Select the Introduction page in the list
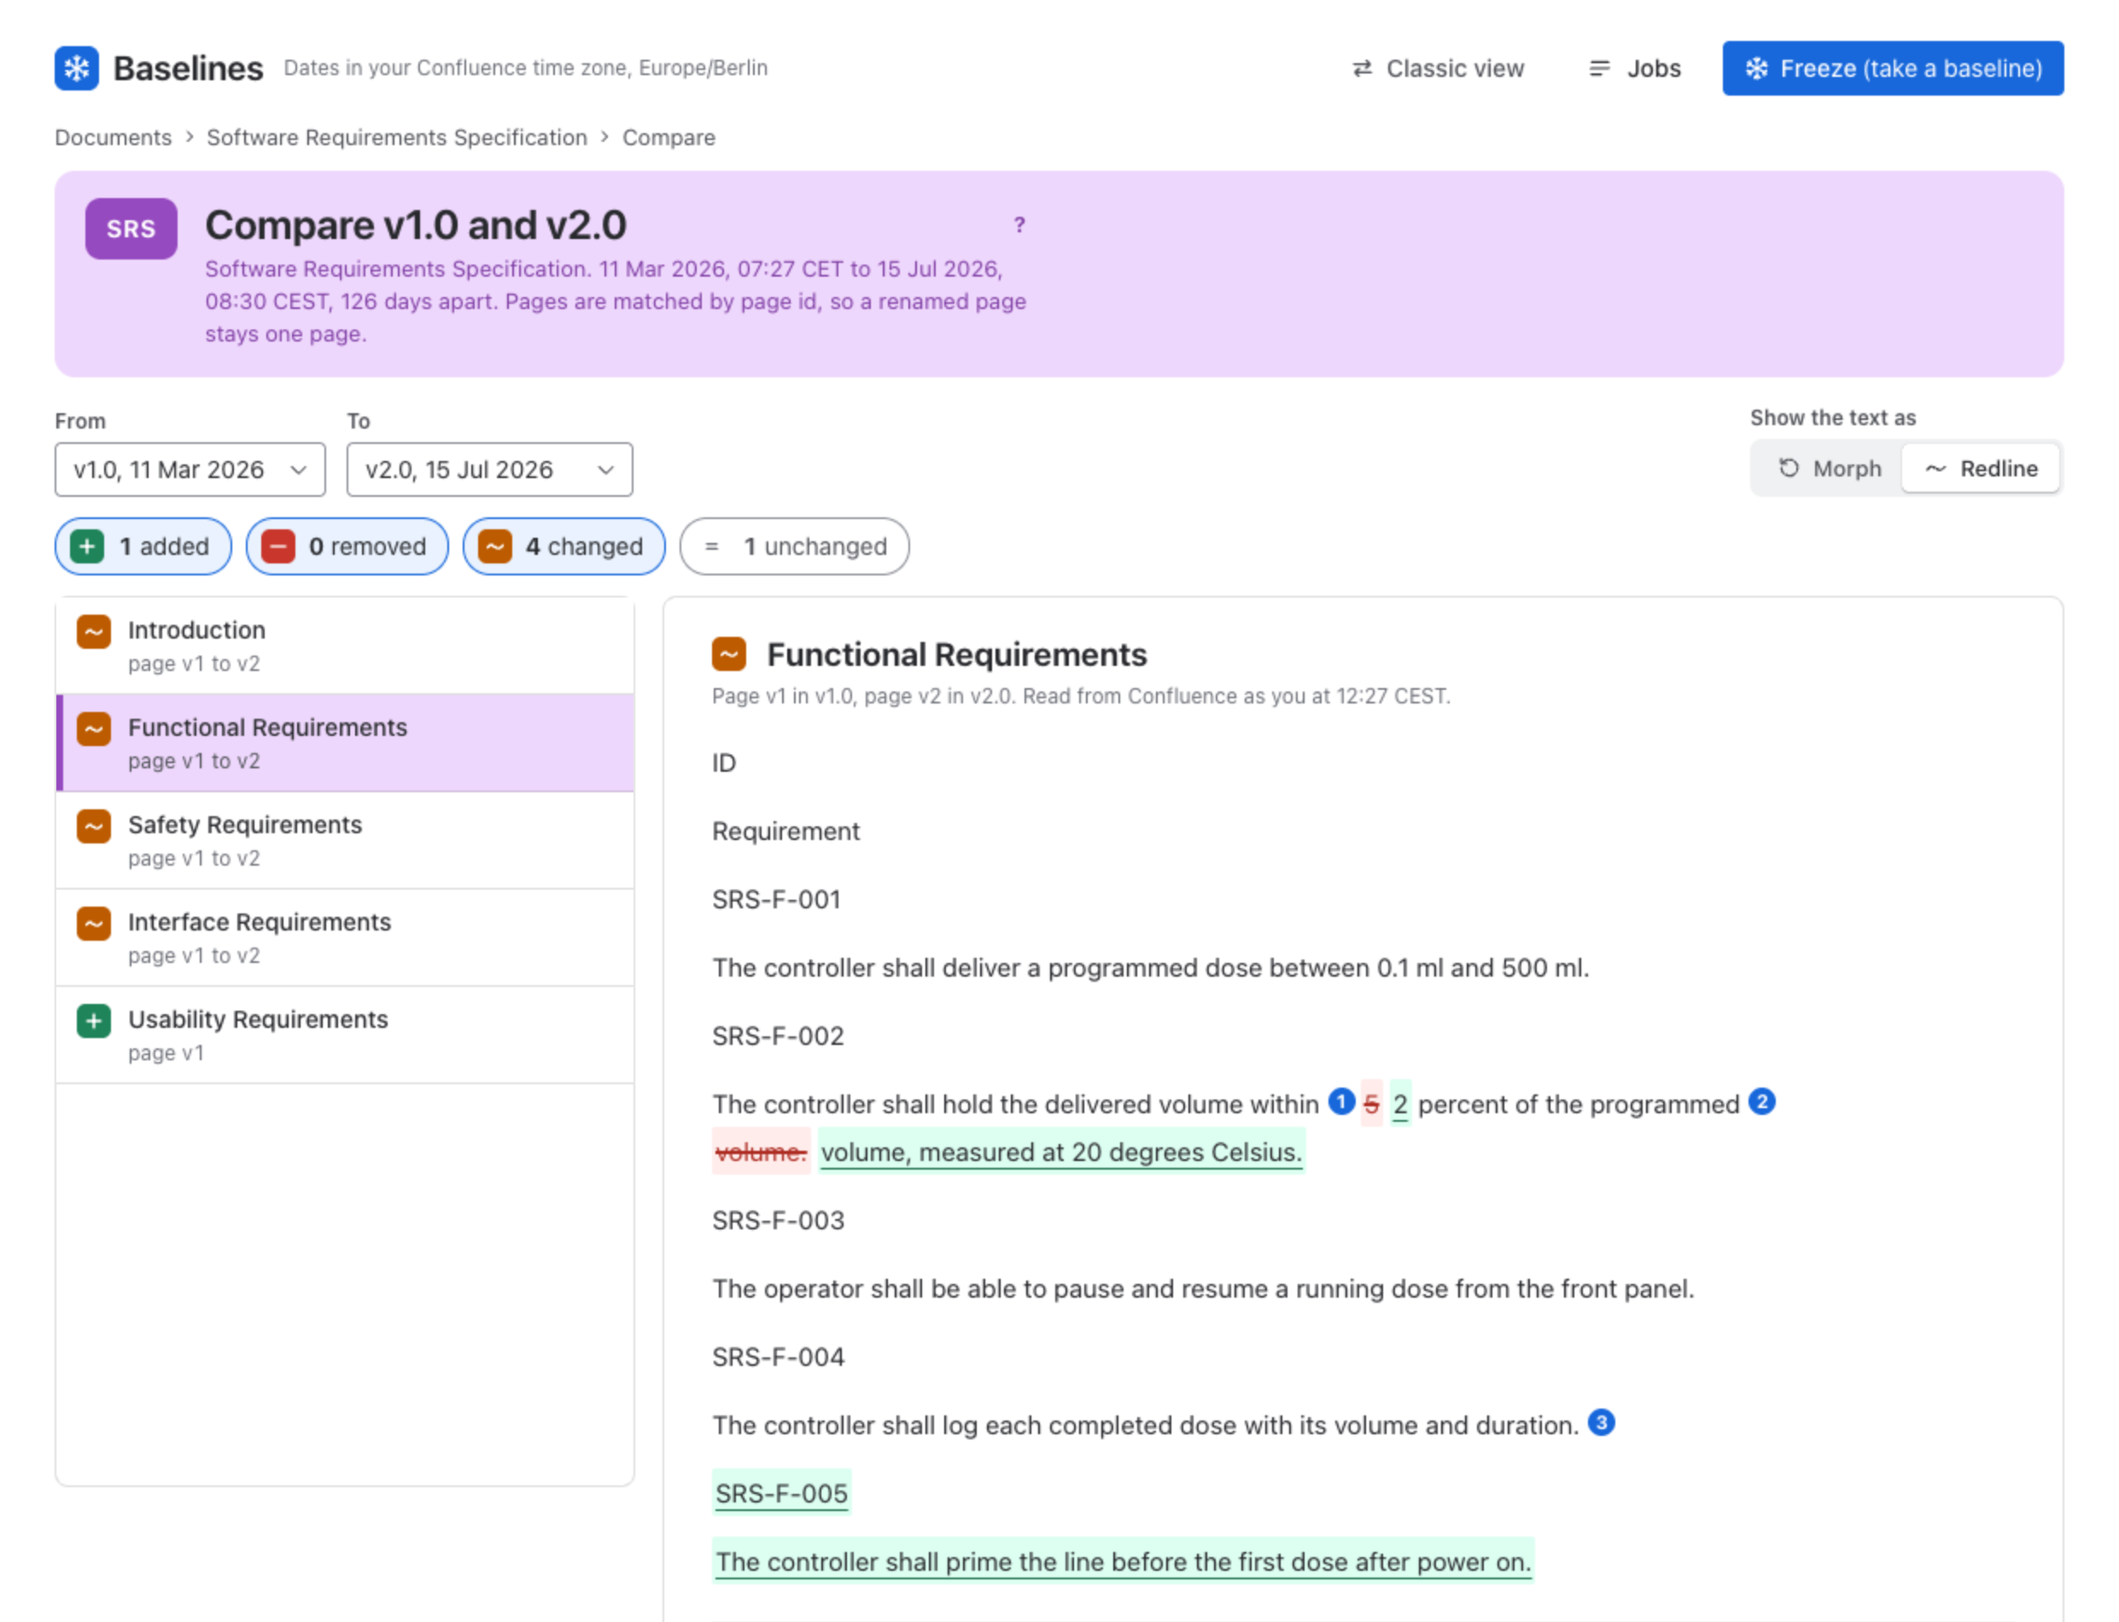 click(x=345, y=646)
